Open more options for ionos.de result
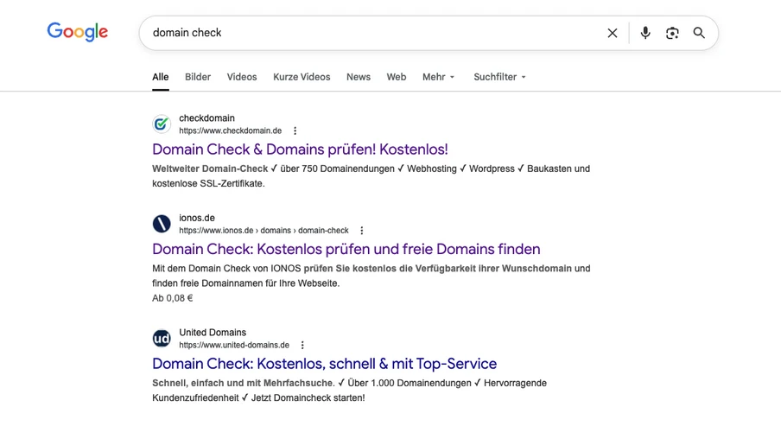 pos(362,230)
